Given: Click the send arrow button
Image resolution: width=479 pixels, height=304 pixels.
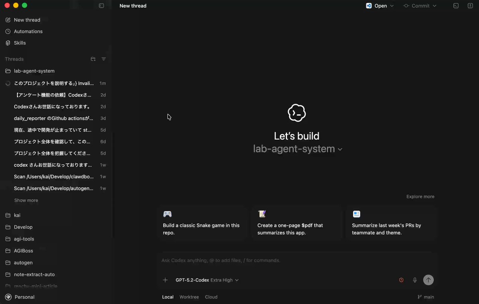Looking at the screenshot, I should pos(428,280).
